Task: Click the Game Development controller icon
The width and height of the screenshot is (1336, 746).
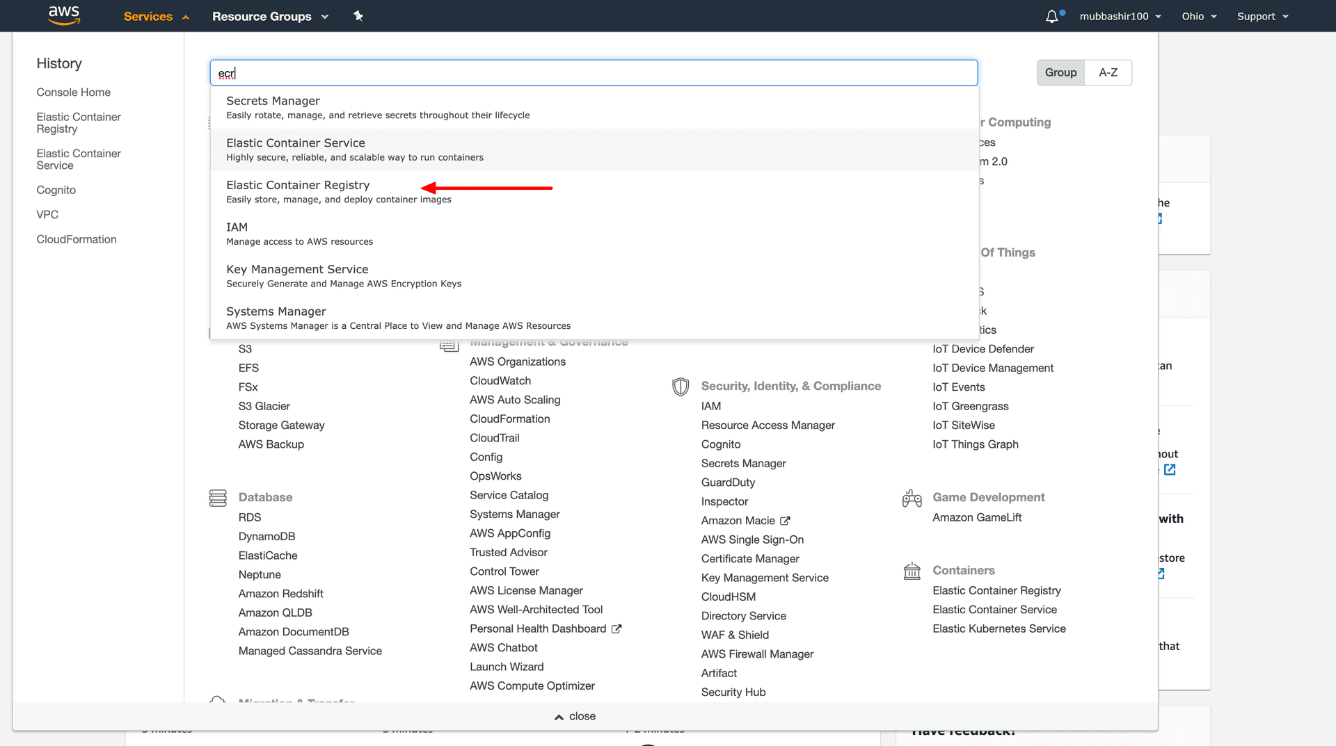Action: pos(912,498)
